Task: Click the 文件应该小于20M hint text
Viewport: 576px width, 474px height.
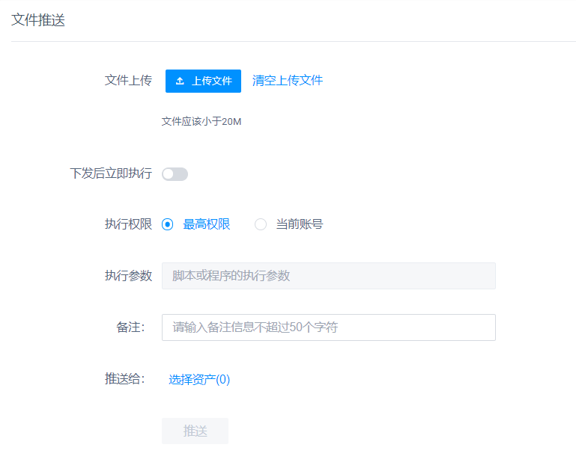Action: point(201,121)
